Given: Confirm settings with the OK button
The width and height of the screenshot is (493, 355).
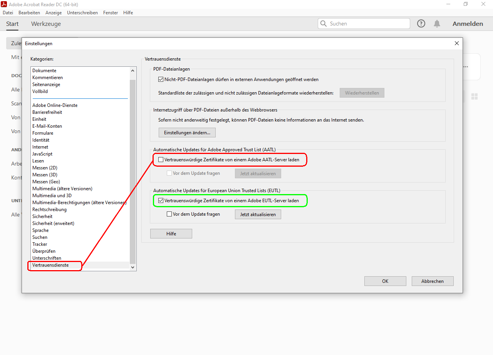Looking at the screenshot, I should point(385,281).
